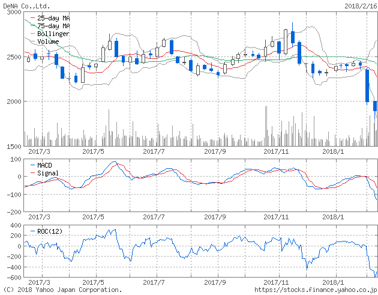Click 2017/11 on the price chart axis
The image size is (378, 295).
click(277, 152)
